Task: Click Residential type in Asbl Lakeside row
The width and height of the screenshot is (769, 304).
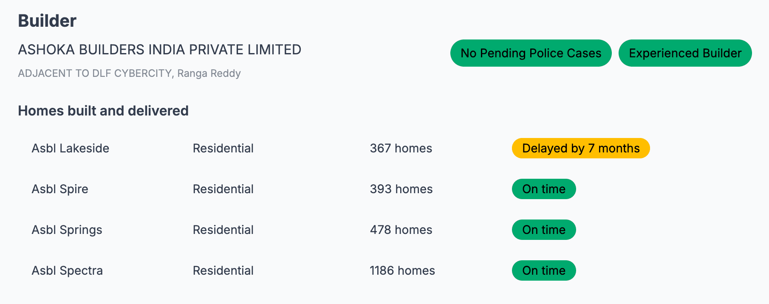Action: (223, 148)
